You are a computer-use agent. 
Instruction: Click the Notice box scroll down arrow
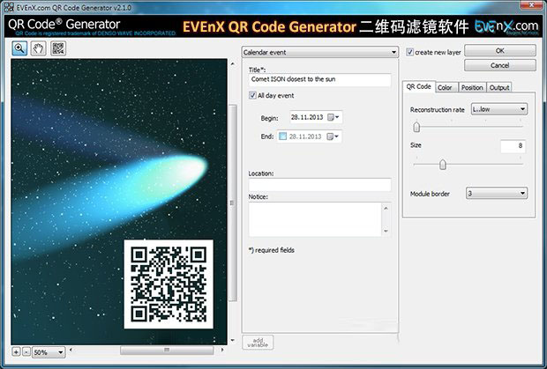click(x=386, y=231)
